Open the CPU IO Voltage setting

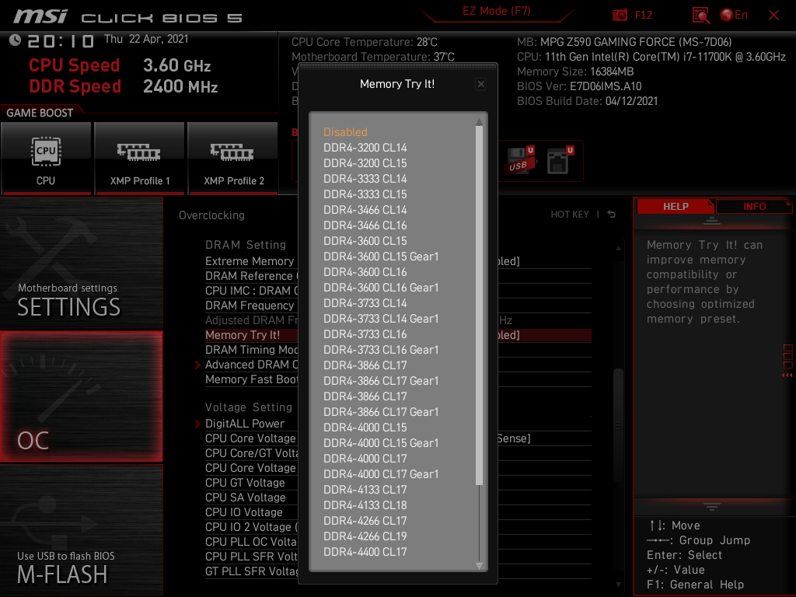tap(243, 512)
